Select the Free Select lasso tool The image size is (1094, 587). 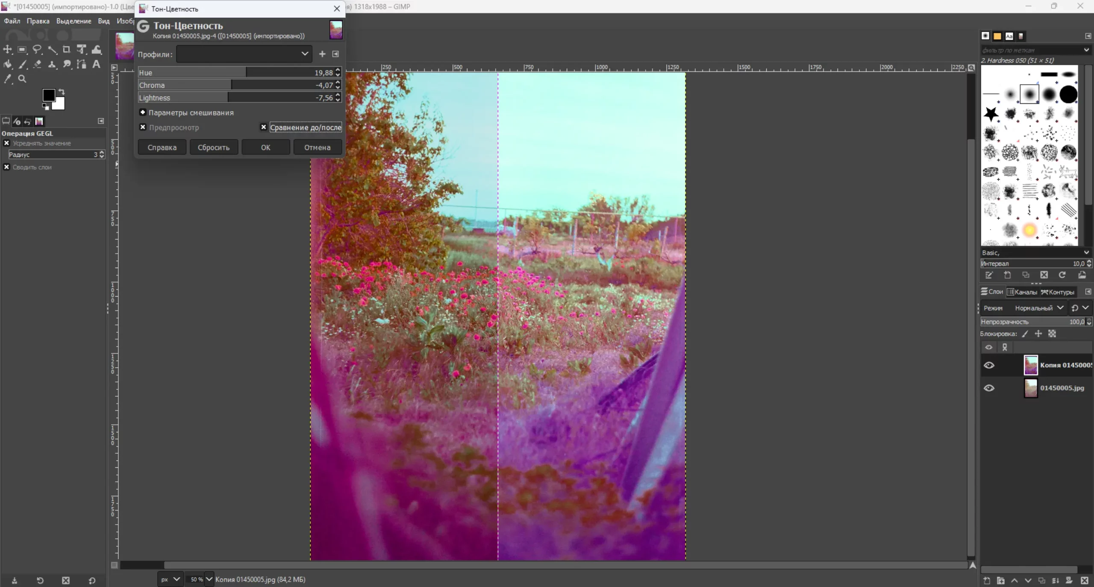[x=37, y=50]
